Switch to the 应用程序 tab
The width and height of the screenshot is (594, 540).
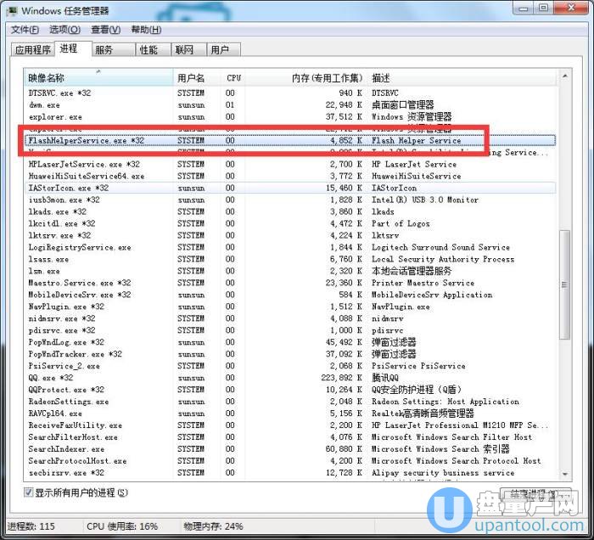click(x=32, y=50)
